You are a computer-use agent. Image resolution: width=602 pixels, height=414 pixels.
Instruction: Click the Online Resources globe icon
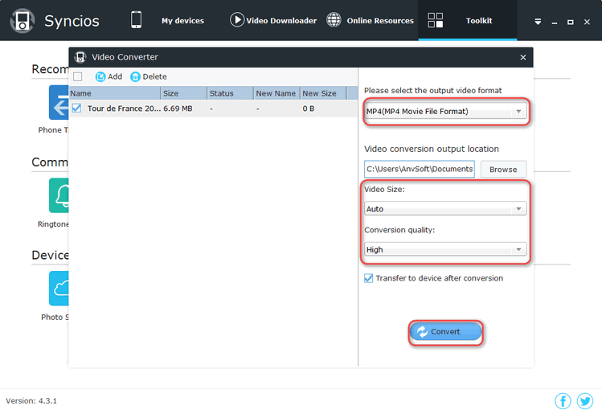click(334, 20)
